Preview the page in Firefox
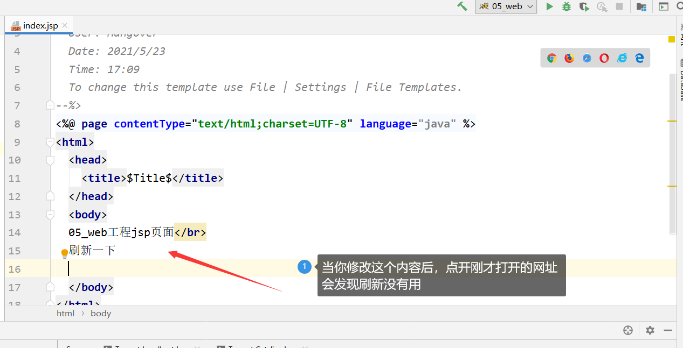Screen dimensions: 683x348 pyautogui.click(x=569, y=58)
